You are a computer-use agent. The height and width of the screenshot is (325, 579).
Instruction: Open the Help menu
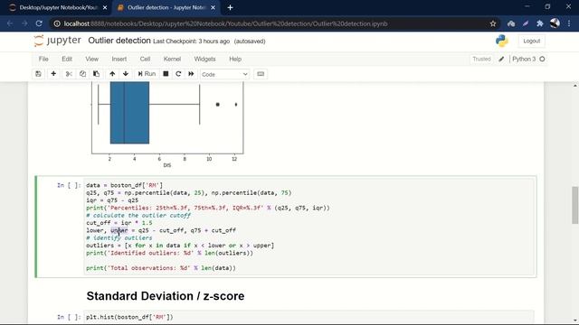pos(235,59)
